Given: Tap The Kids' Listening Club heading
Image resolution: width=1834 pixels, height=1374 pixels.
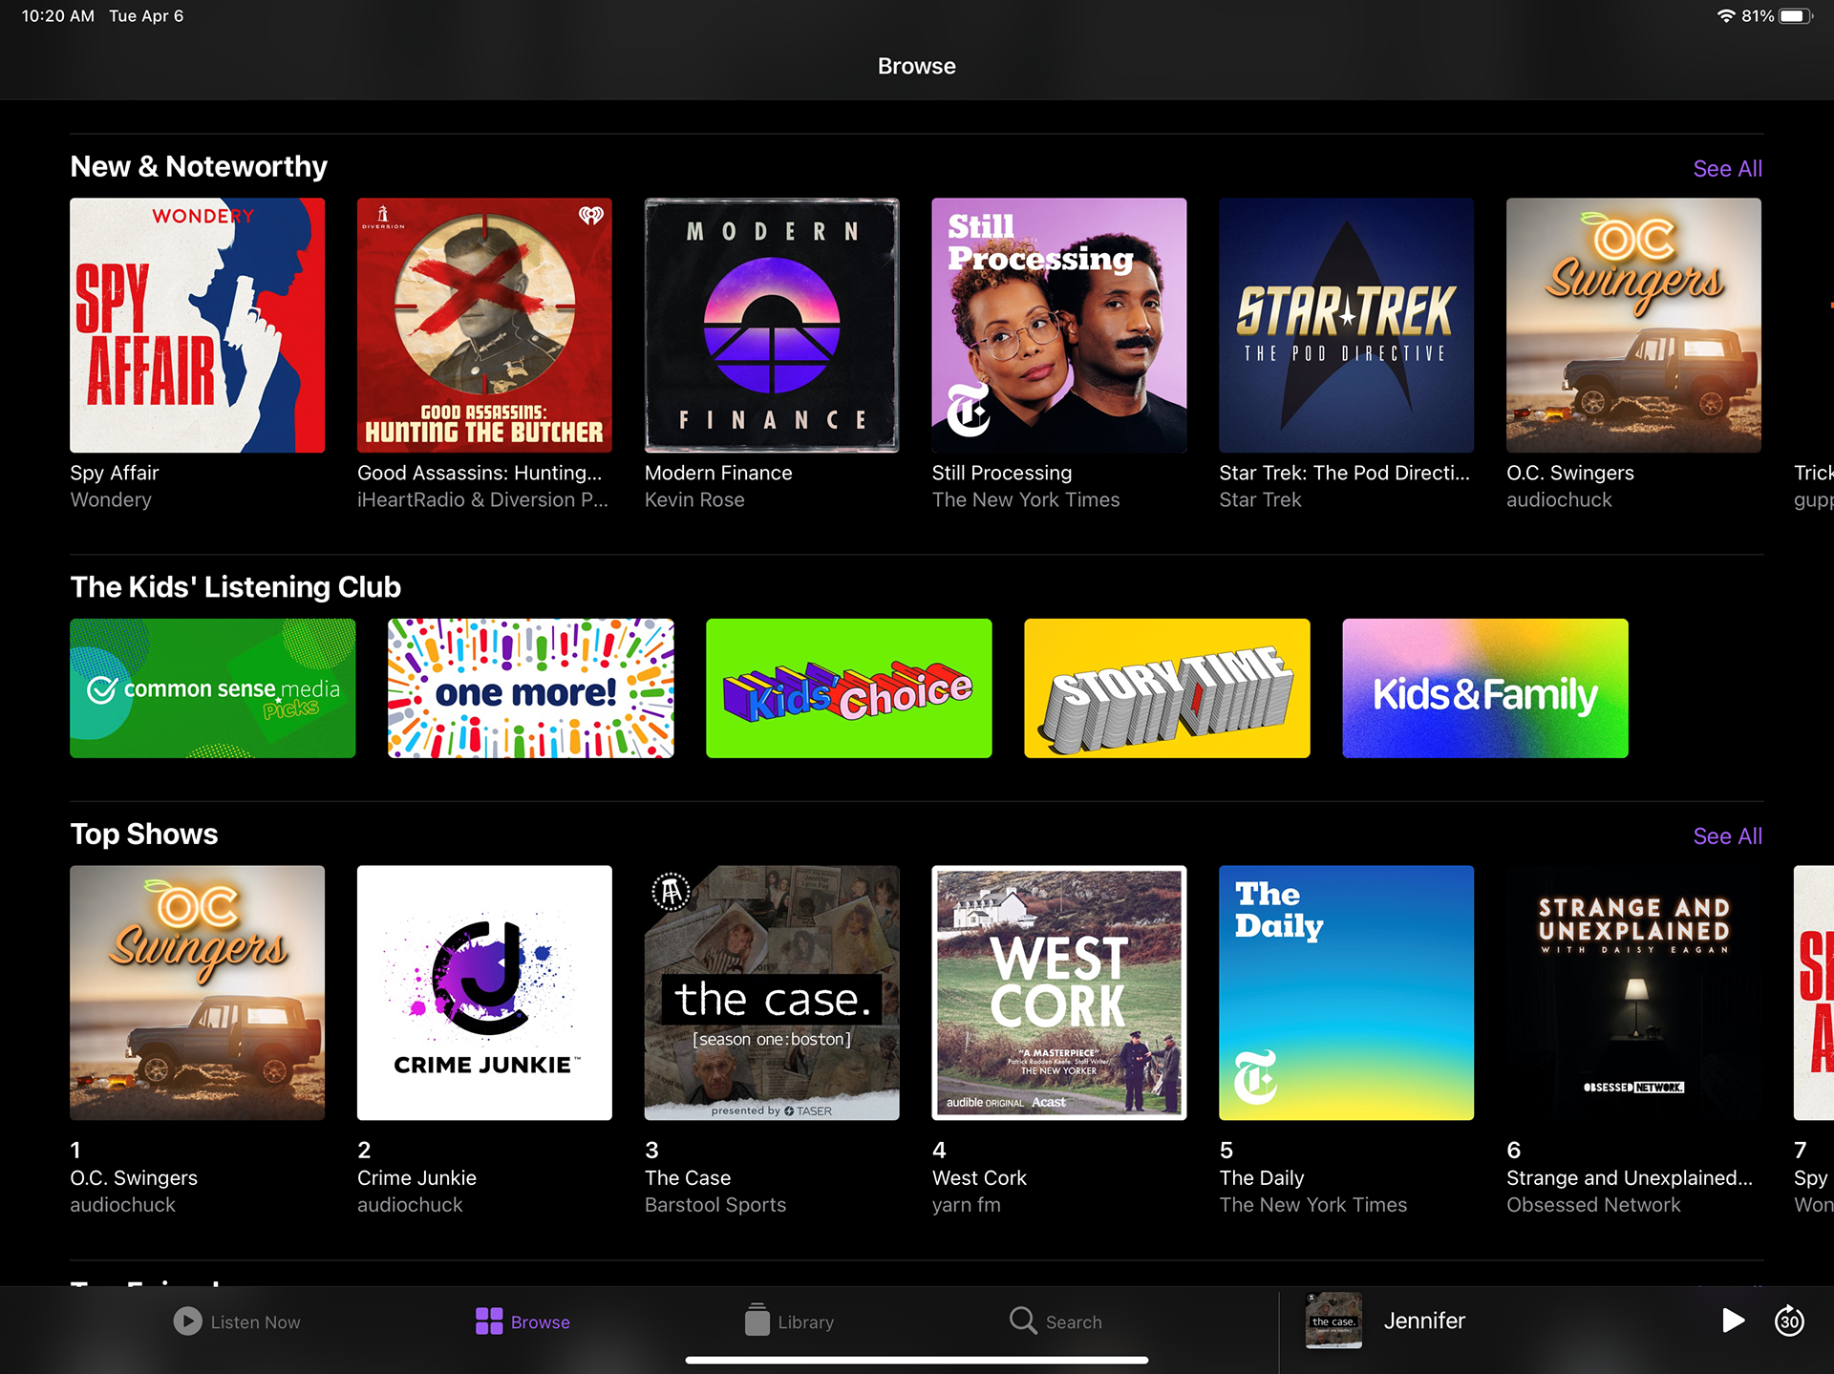Looking at the screenshot, I should pyautogui.click(x=236, y=586).
